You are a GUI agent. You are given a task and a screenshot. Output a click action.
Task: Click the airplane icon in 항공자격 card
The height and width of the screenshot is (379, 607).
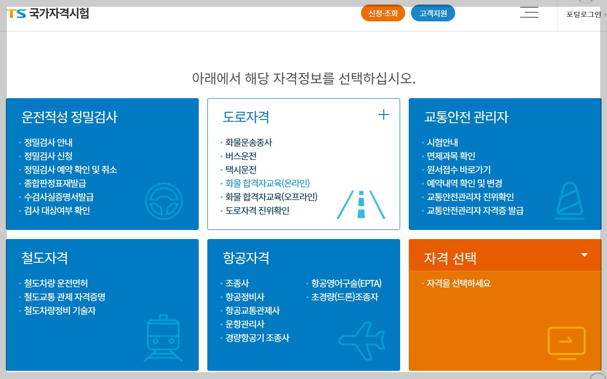pyautogui.click(x=362, y=340)
